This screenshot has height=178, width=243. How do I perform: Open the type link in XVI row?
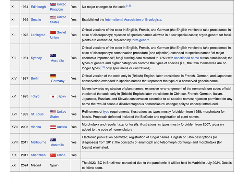coord(106,112)
